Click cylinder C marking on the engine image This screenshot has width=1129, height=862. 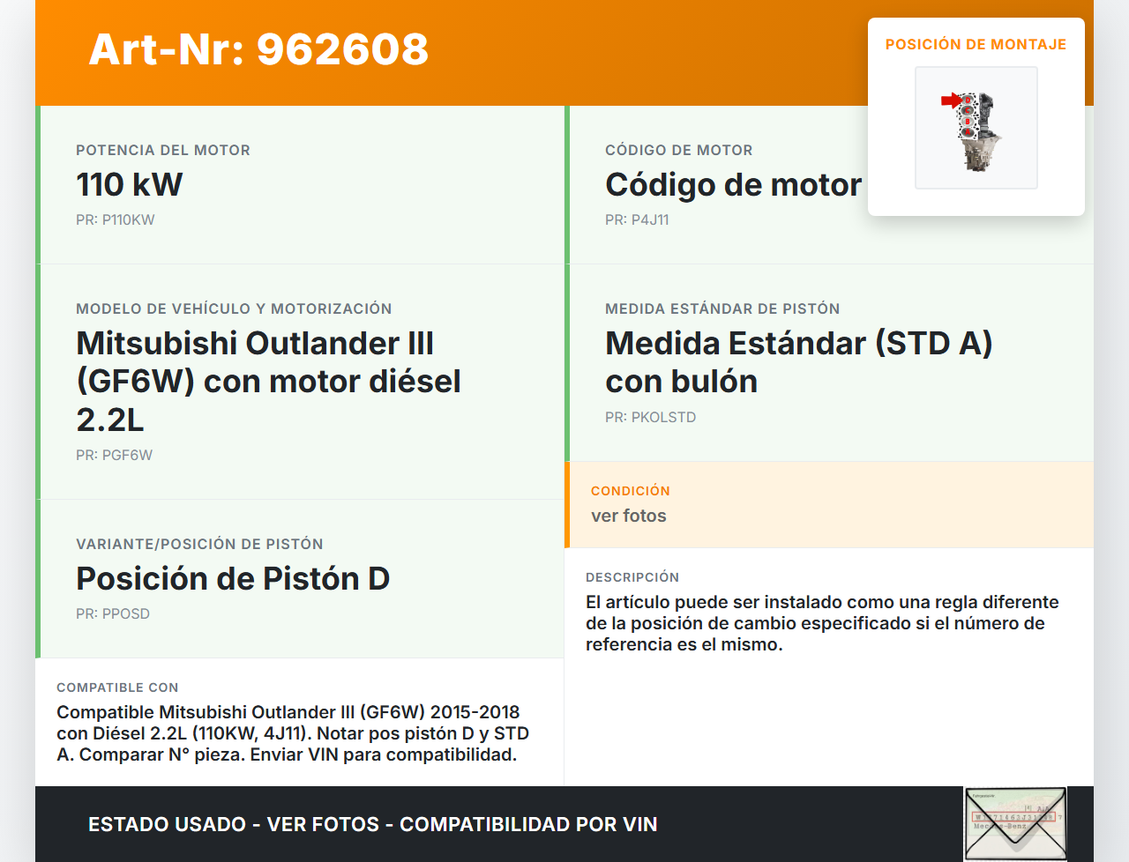pyautogui.click(x=968, y=110)
